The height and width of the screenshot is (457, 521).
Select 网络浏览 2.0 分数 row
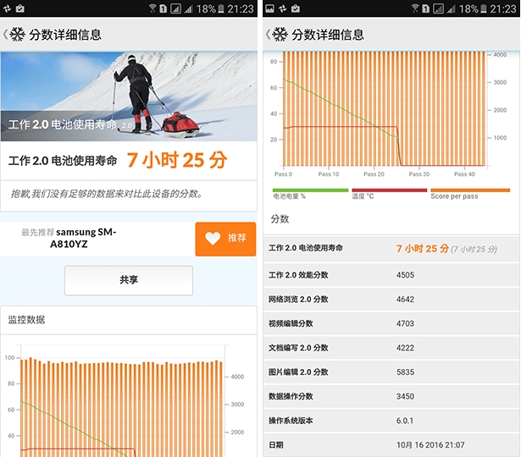[391, 299]
